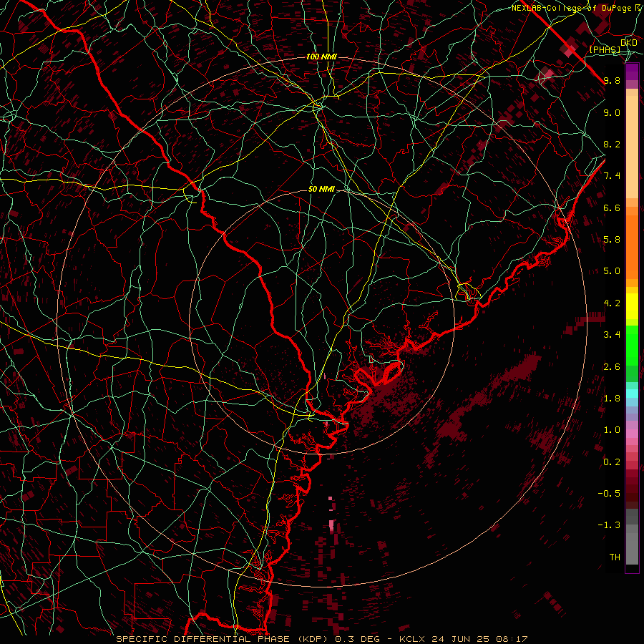The width and height of the screenshot is (644, 644).
Task: Pick the bright green segment of the color bar
Action: click(x=632, y=345)
